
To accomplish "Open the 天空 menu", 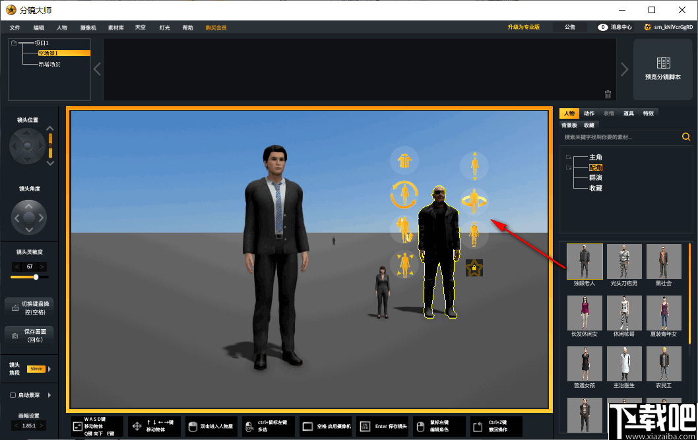I will pos(141,28).
